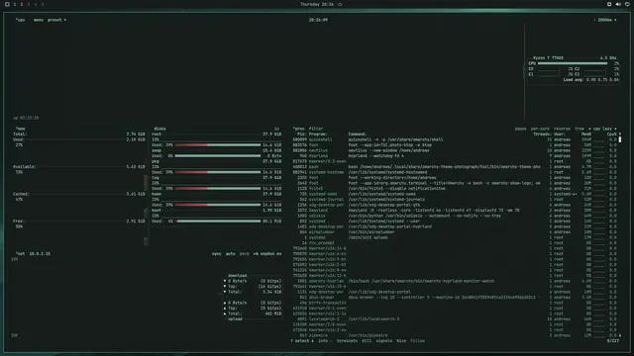The width and height of the screenshot is (634, 356).
Task: Toggle the proc box label
Action: pos(299,129)
